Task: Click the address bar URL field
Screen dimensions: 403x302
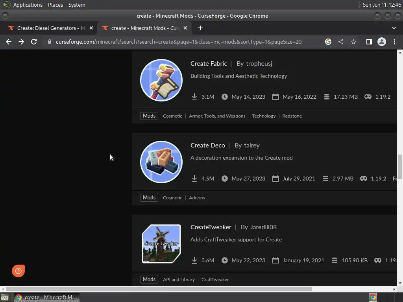Action: tap(179, 42)
